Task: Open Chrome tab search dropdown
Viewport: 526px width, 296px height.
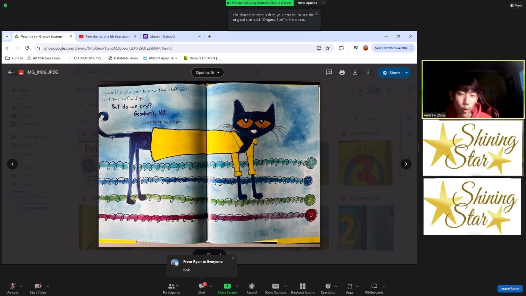Action: [7, 36]
